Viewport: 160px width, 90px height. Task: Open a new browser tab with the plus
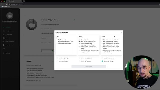tap(24, 1)
